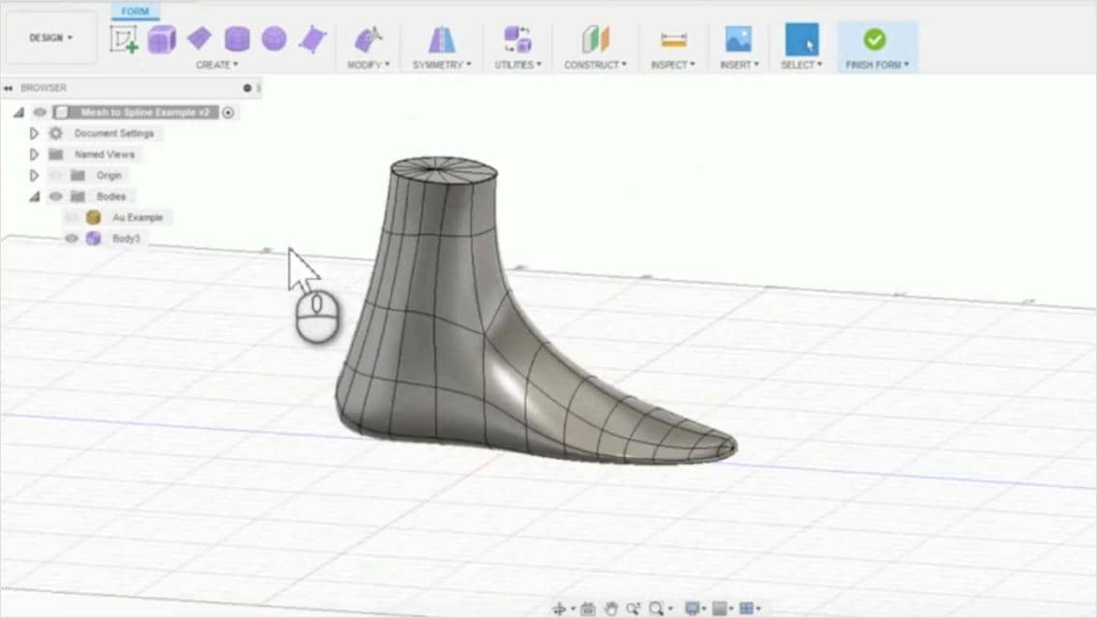
Task: Open the Mirror symmetry tool
Action: click(440, 37)
